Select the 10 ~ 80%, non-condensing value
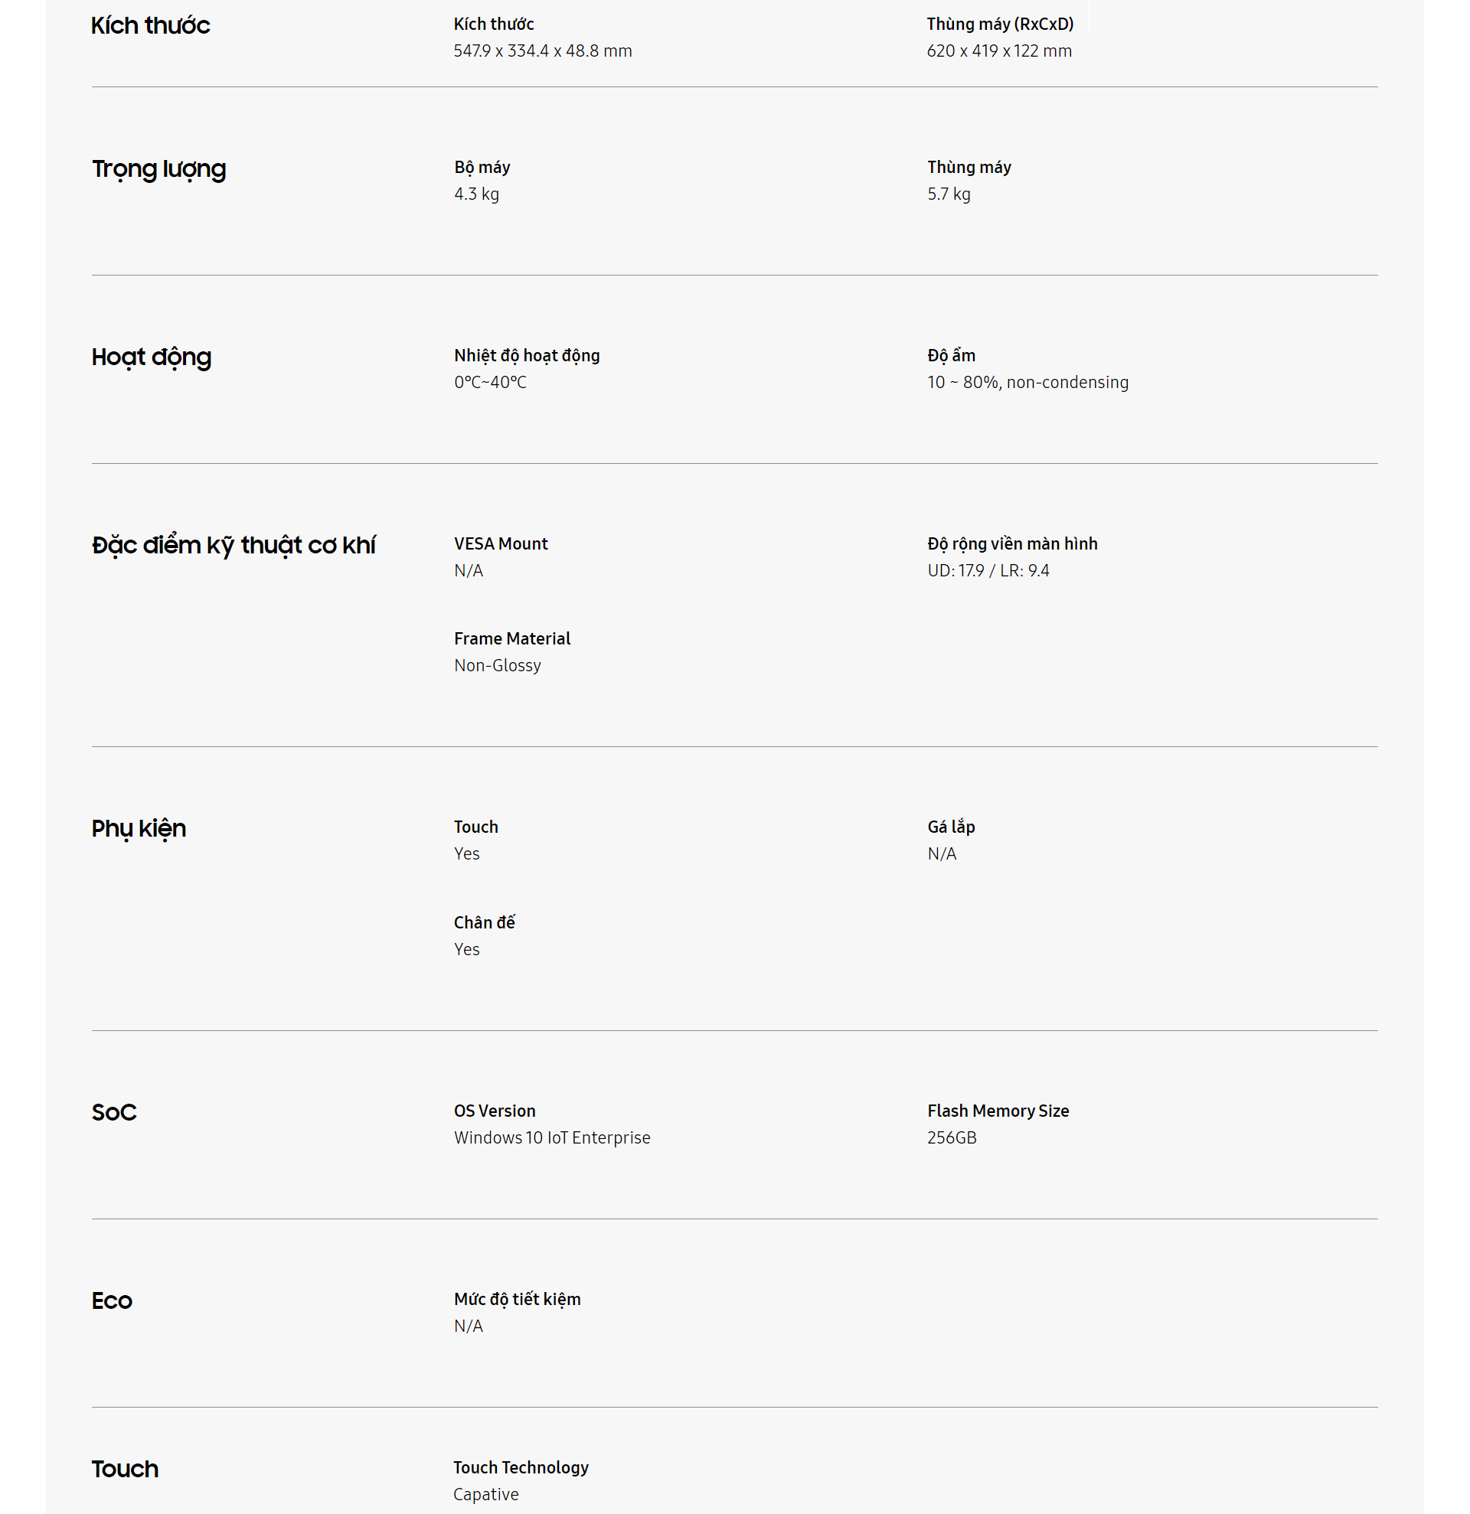1470x1514 pixels. (x=1027, y=383)
